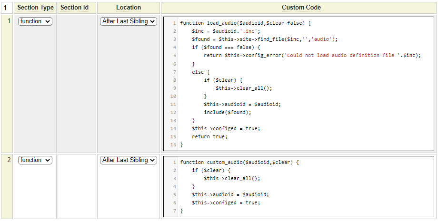This screenshot has height=221, width=438.
Task: Click the 'return true;' line in first editor
Action: pyautogui.click(x=209, y=136)
